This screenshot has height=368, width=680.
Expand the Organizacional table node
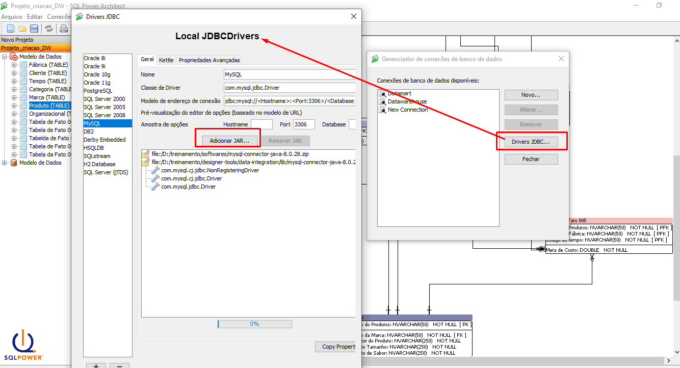[x=14, y=114]
